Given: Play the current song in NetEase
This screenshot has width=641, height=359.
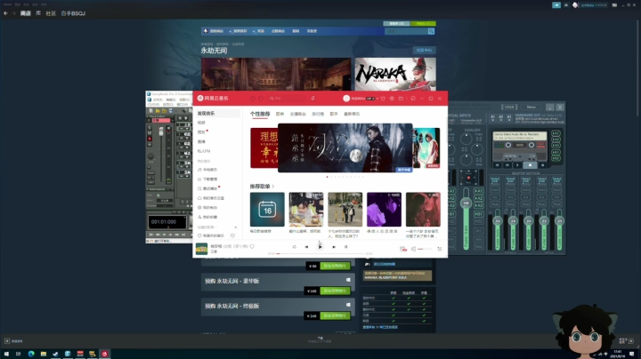Looking at the screenshot, I should pos(320,246).
